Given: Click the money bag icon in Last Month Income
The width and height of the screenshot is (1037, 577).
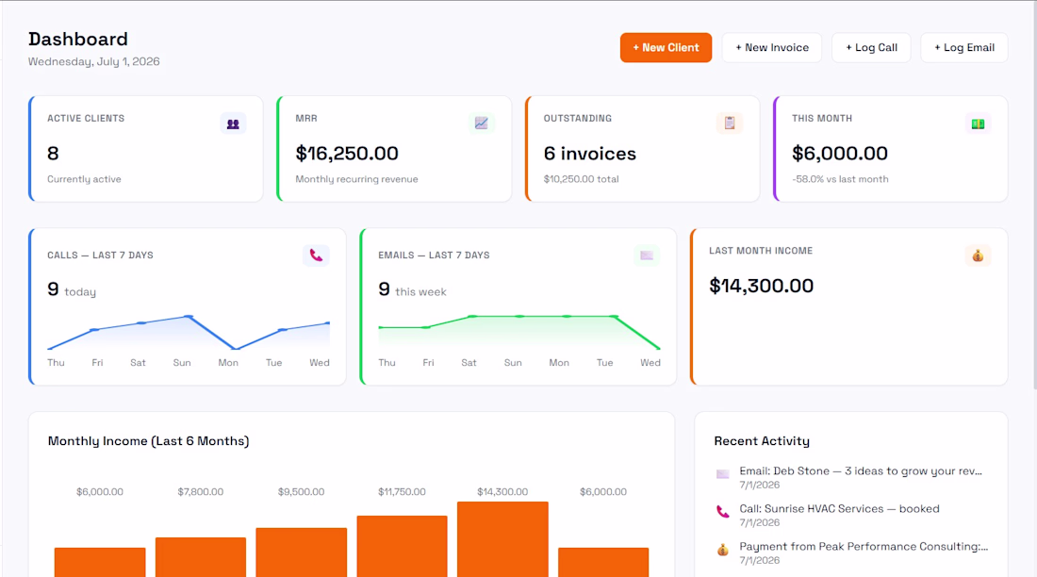Looking at the screenshot, I should point(978,256).
